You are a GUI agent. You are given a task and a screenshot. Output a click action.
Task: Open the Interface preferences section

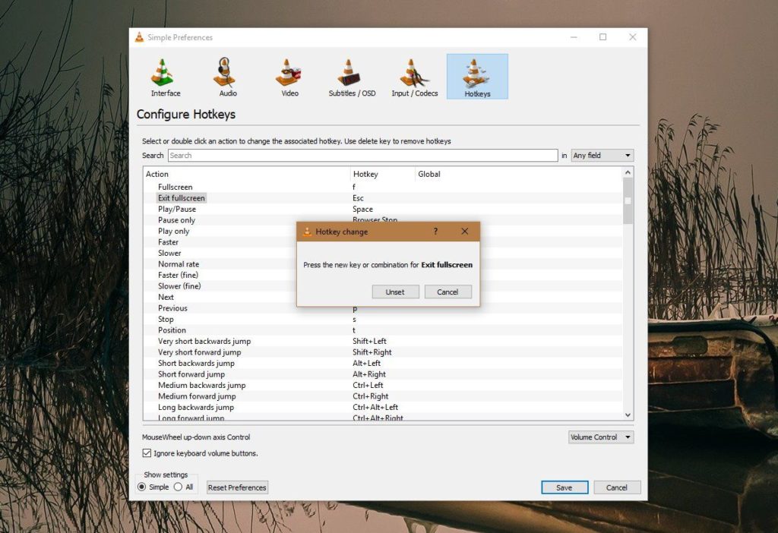coord(164,74)
